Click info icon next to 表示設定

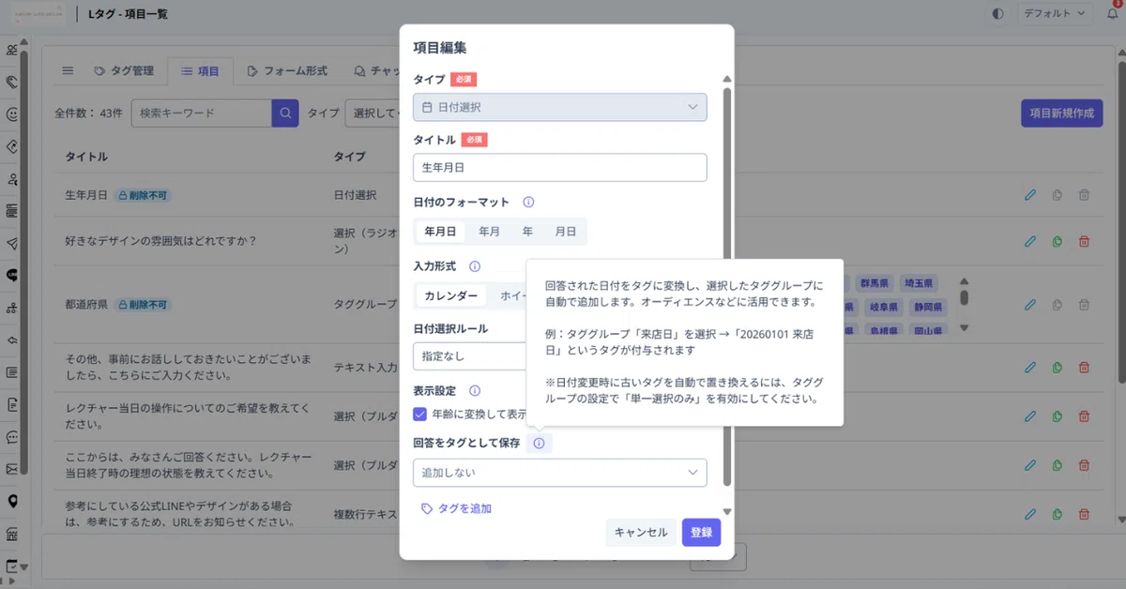(475, 390)
